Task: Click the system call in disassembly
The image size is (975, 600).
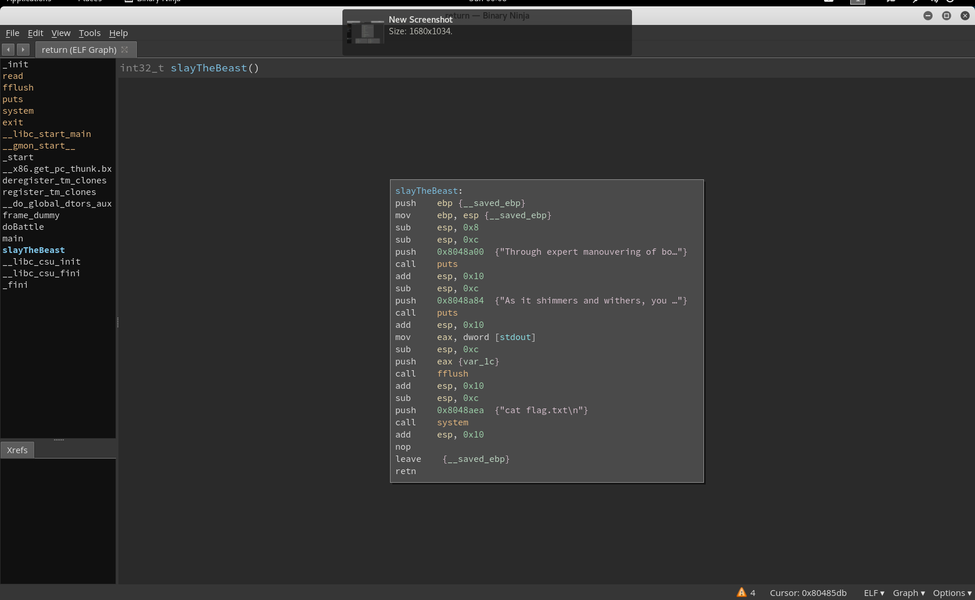Action: click(x=452, y=422)
